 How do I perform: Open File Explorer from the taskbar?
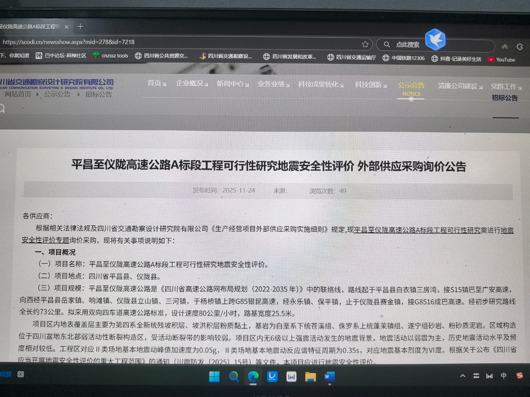310,377
